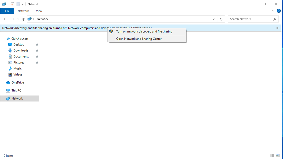This screenshot has height=159, width=283.
Task: Click the Back navigation arrow
Action: click(x=5, y=19)
